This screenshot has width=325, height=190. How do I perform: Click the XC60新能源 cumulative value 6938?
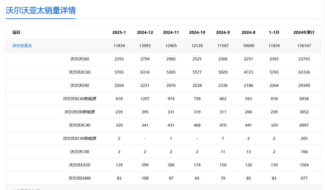(304, 98)
